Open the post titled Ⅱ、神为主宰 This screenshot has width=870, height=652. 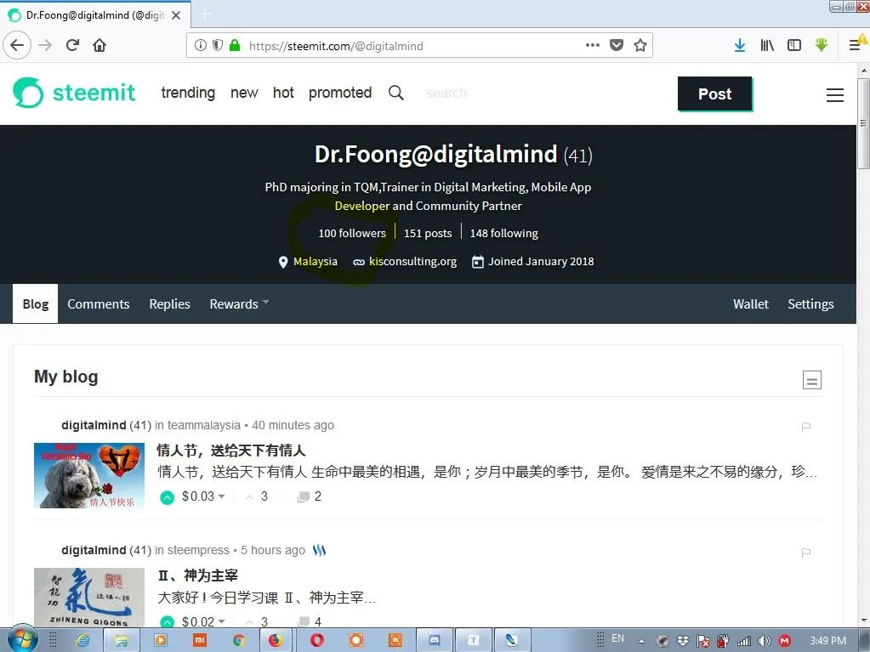(197, 575)
